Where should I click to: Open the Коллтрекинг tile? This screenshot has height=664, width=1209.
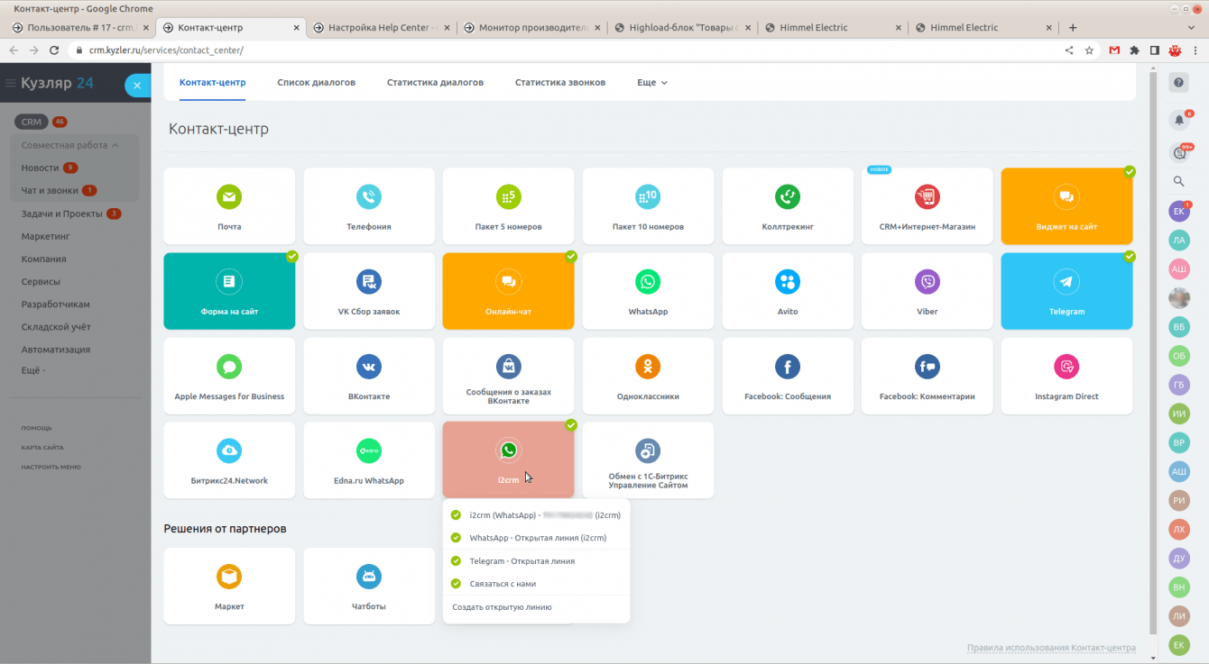(x=788, y=206)
